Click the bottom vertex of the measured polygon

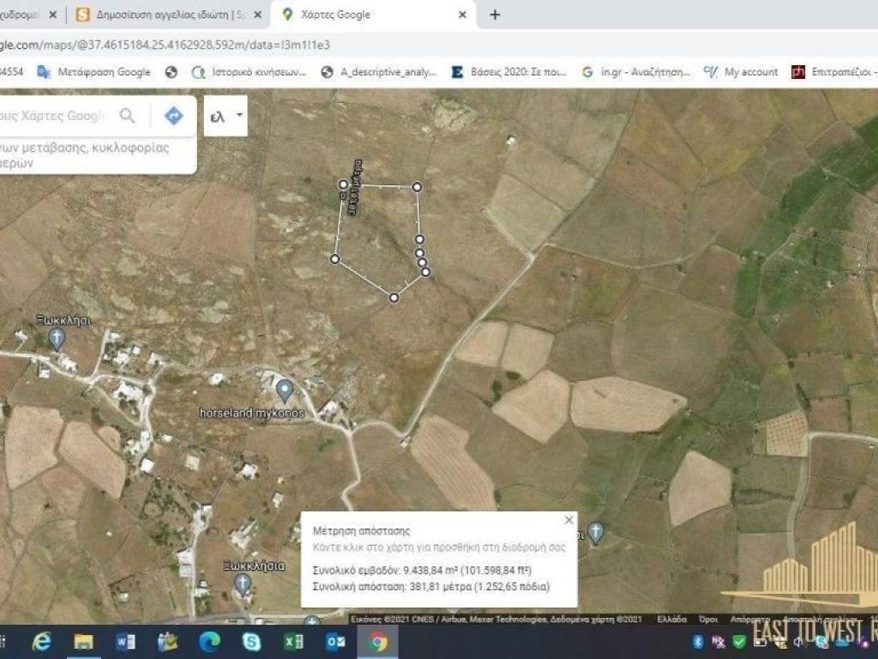(x=394, y=298)
